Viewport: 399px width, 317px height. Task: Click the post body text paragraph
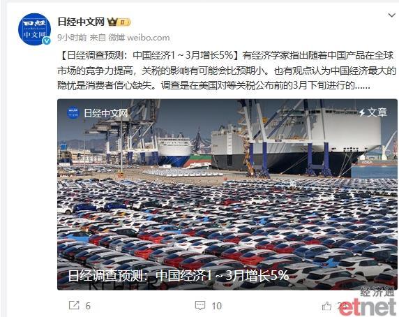[227, 71]
